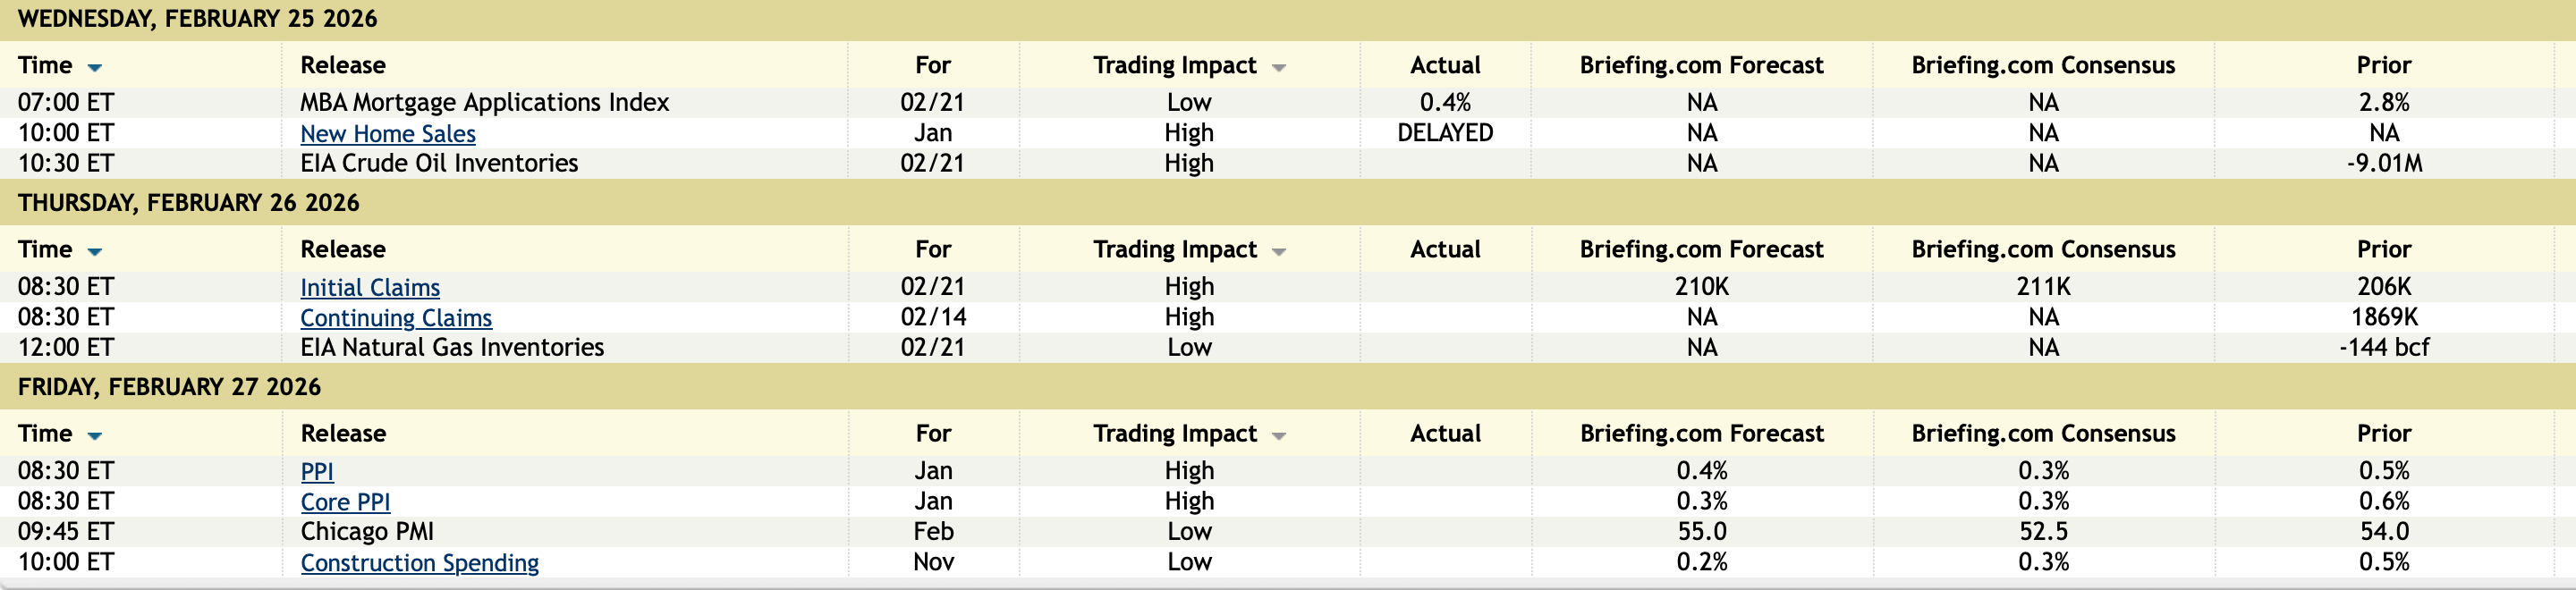Click Wednesday, February 25 2026 date header
This screenshot has height=590, width=2576.
point(197,19)
